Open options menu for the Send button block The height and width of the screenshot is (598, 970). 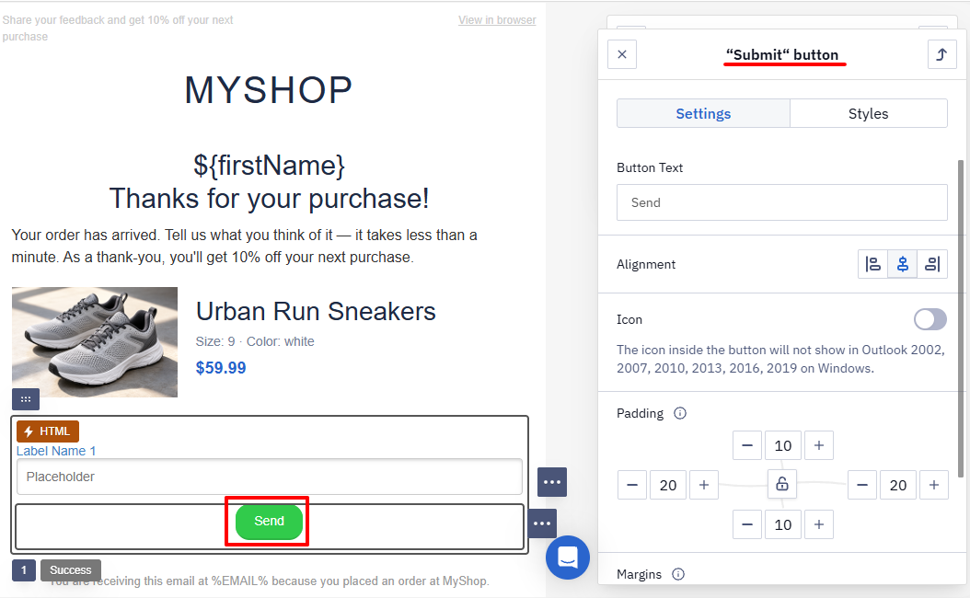(542, 523)
